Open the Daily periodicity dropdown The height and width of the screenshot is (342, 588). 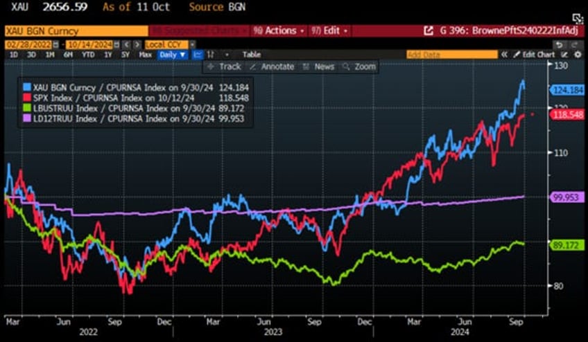173,55
